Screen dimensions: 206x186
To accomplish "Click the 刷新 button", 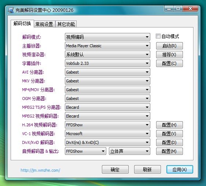I will tap(147, 170).
